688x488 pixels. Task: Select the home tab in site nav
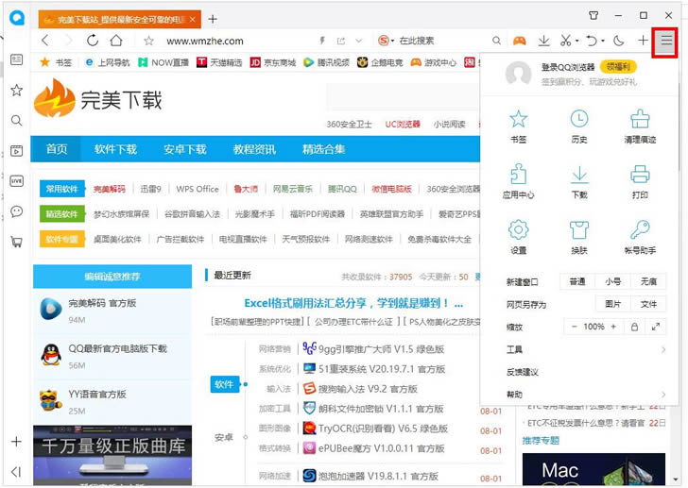57,149
